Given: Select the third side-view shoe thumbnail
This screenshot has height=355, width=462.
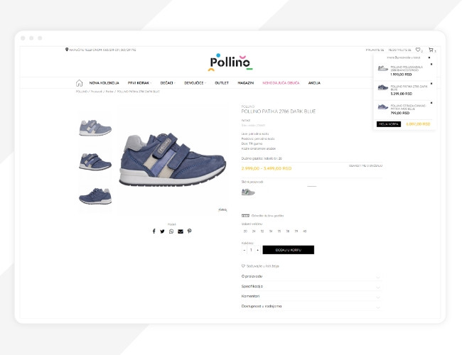Looking at the screenshot, I should 95,197.
